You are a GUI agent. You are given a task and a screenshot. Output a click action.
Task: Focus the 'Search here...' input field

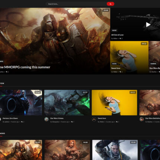click(76, 4)
